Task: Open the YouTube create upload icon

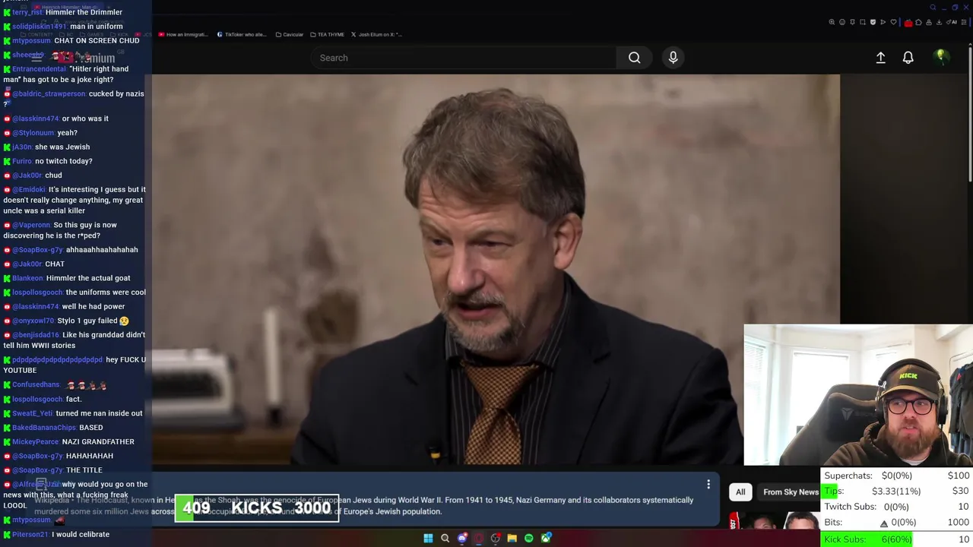Action: click(x=880, y=58)
